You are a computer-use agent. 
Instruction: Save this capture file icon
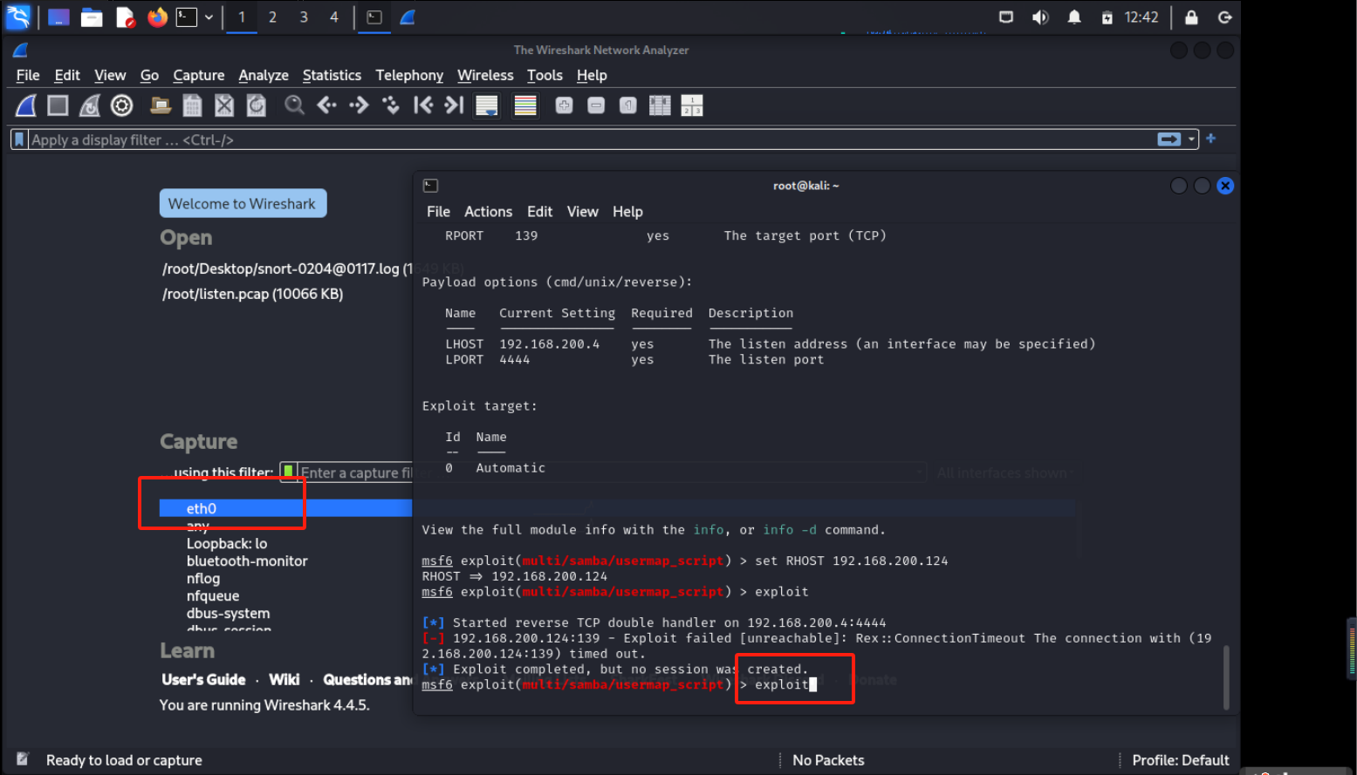(x=192, y=105)
